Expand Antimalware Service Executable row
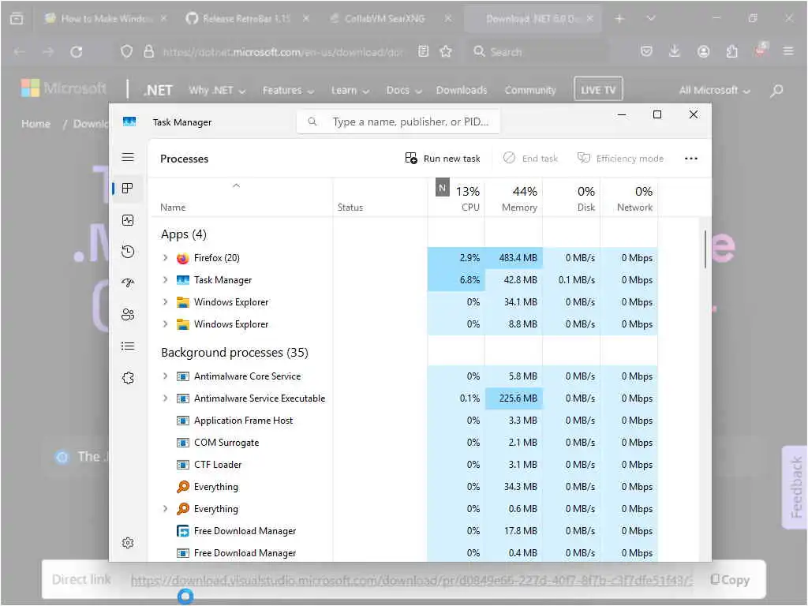Image resolution: width=808 pixels, height=606 pixels. tap(165, 398)
